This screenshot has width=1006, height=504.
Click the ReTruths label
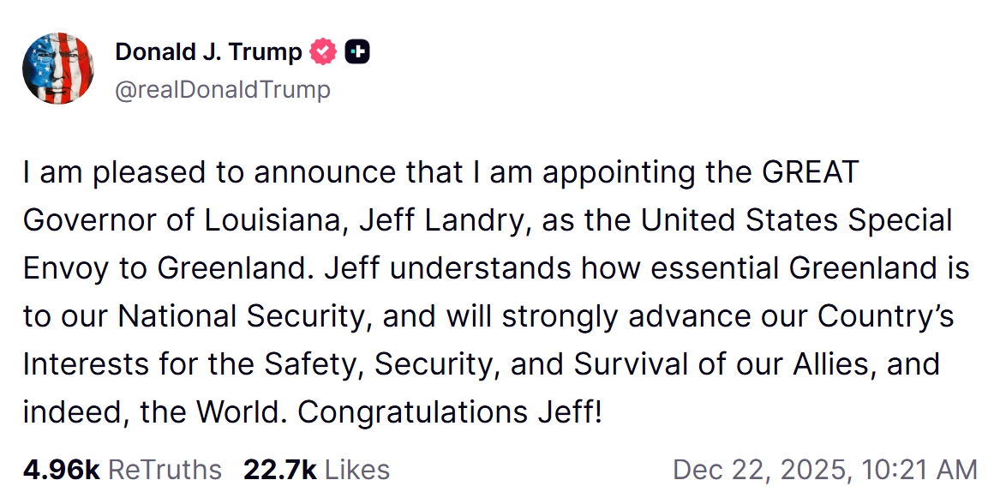[x=165, y=470]
